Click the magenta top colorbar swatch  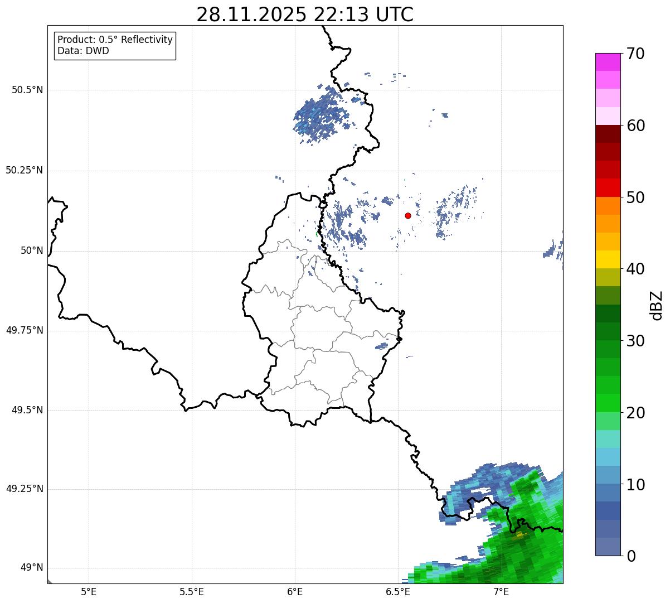(608, 62)
